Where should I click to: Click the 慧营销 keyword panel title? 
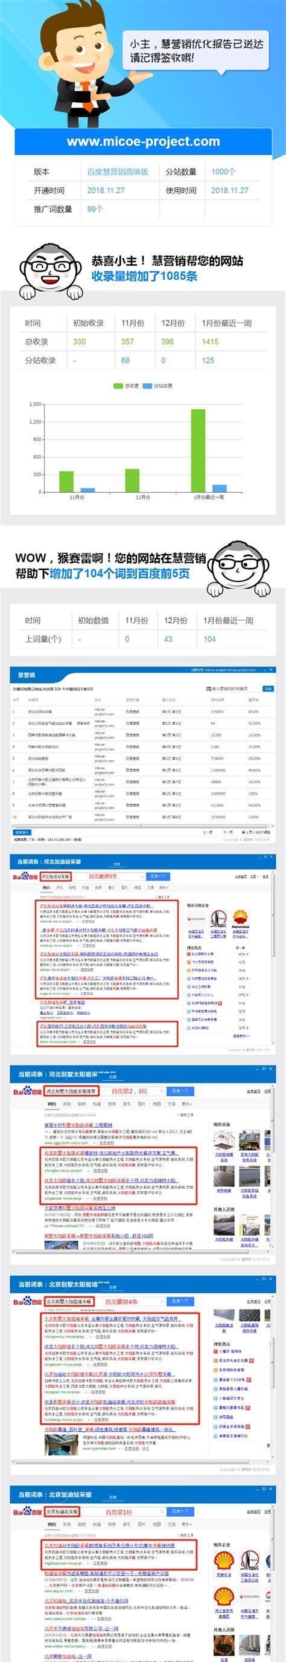(x=26, y=676)
